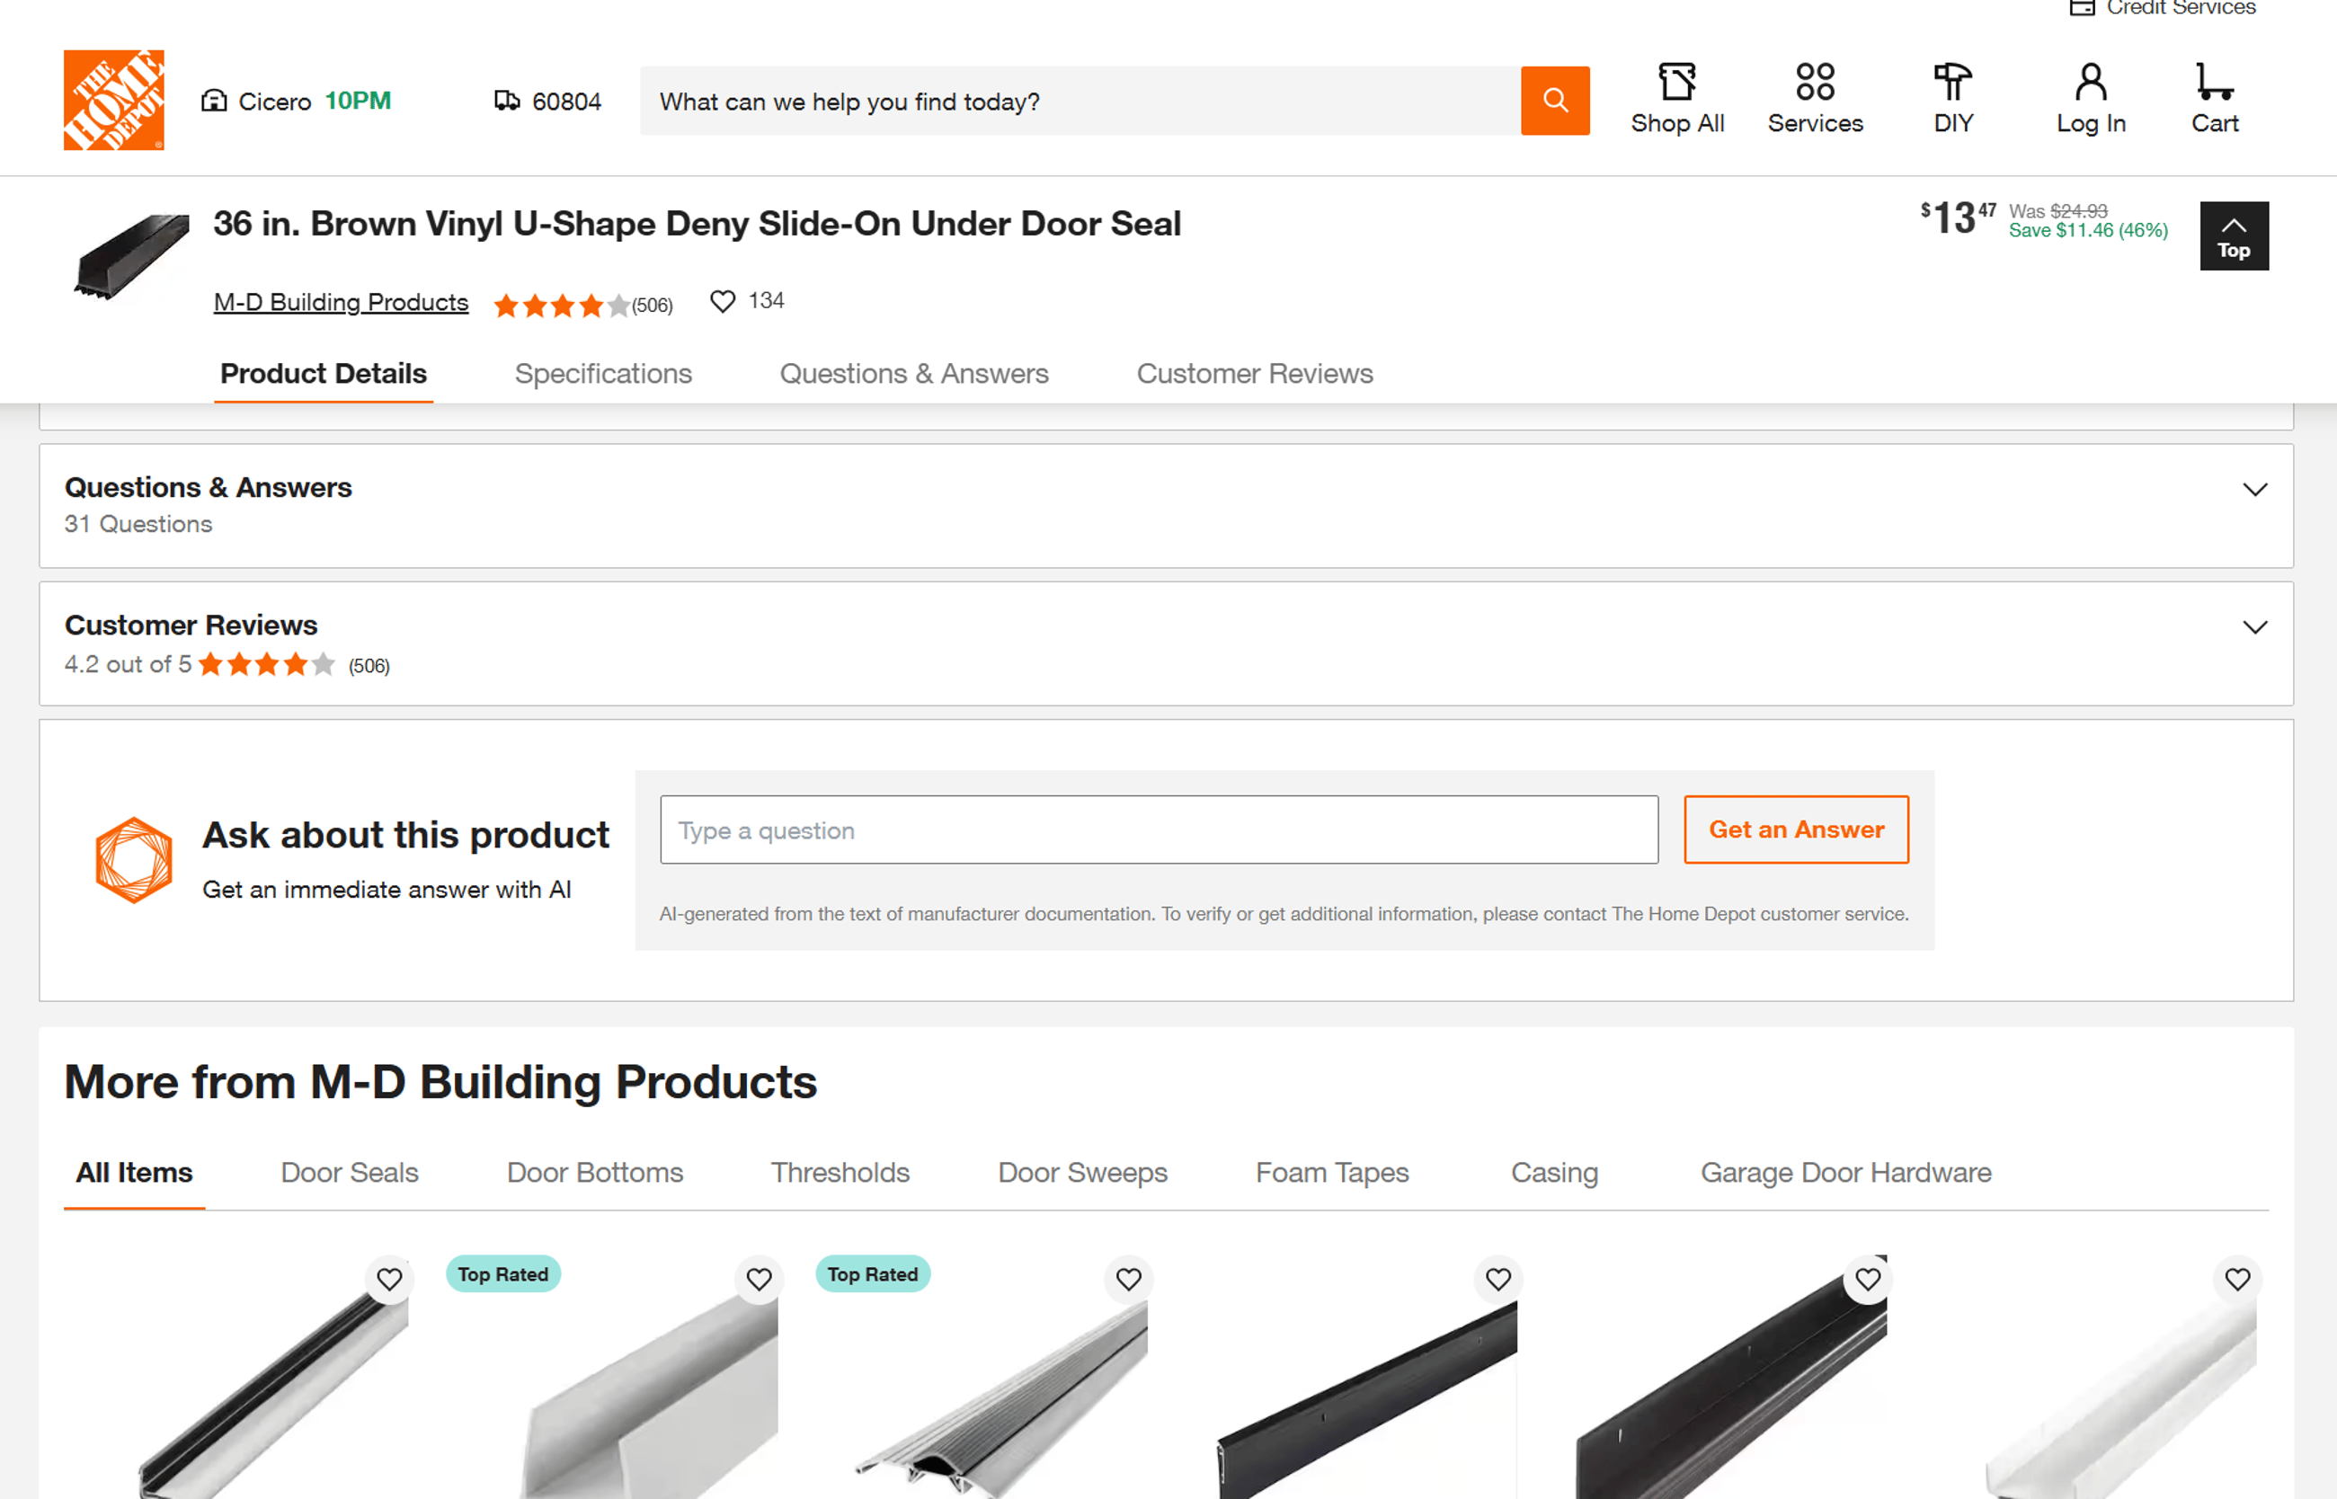Viewport: 2337px width, 1499px height.
Task: Click the orange search magnifier button
Action: click(1554, 101)
